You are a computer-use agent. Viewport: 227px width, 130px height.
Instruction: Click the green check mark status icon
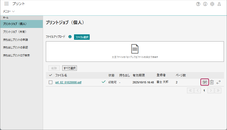tap(104, 82)
